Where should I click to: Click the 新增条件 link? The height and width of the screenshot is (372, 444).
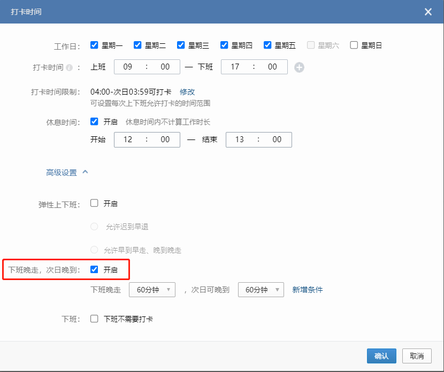(x=308, y=290)
